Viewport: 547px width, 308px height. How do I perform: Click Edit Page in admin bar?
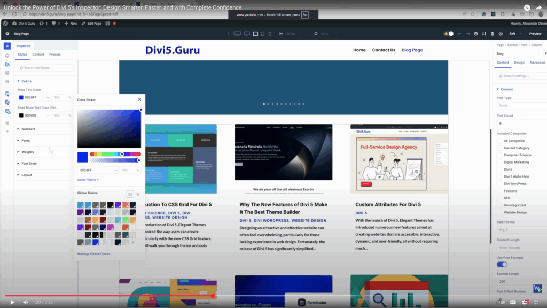click(91, 24)
